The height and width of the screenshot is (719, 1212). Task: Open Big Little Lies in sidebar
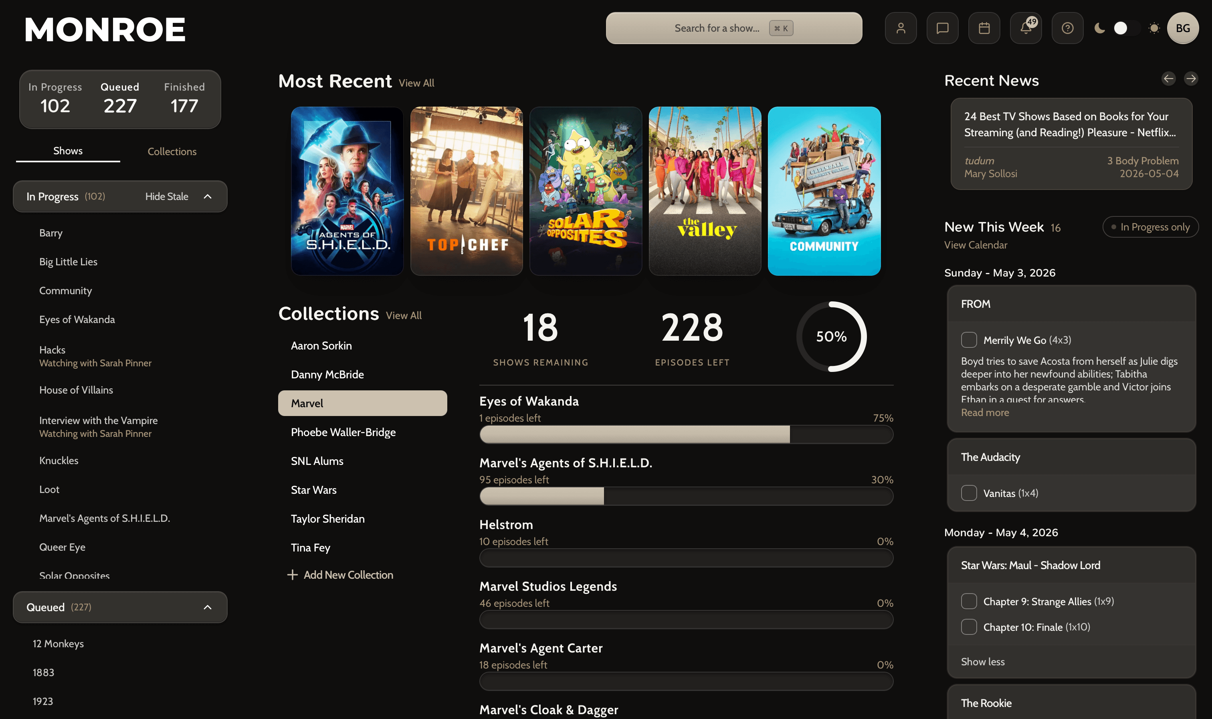point(68,262)
